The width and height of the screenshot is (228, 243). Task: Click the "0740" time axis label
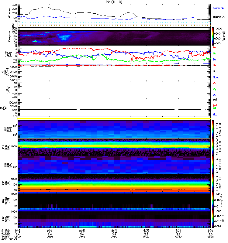pos(178,237)
